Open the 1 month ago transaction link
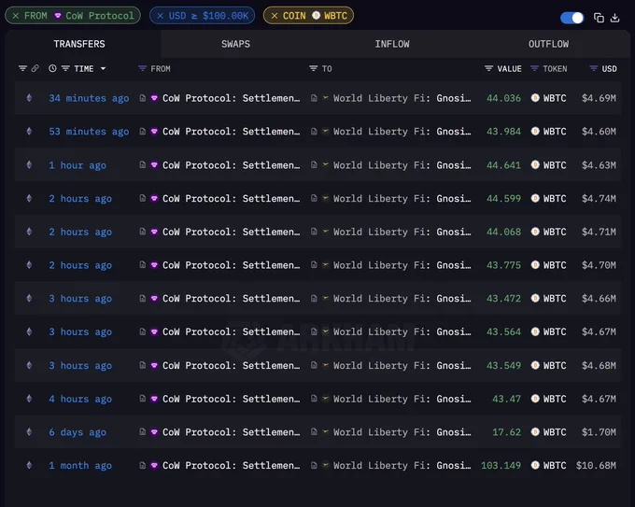The width and height of the screenshot is (635, 507). click(x=80, y=466)
